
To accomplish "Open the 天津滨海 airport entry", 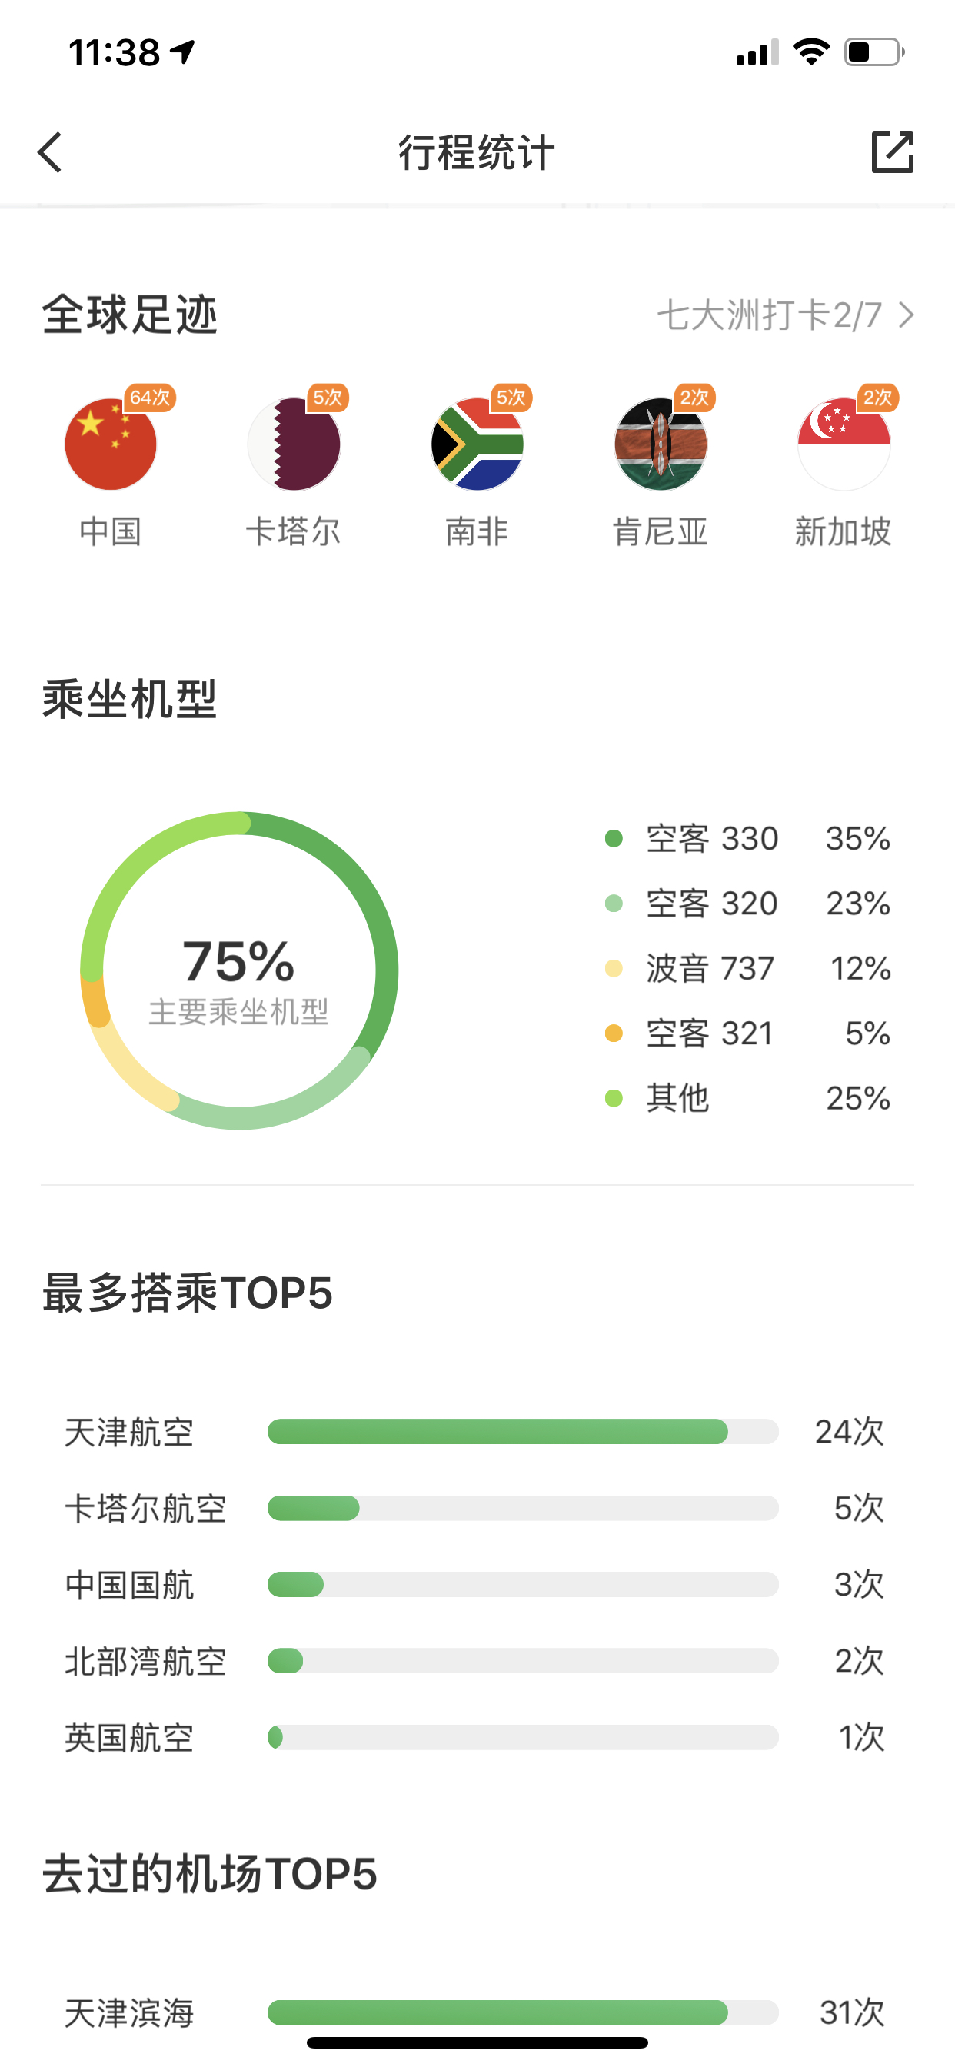I will point(475,2012).
